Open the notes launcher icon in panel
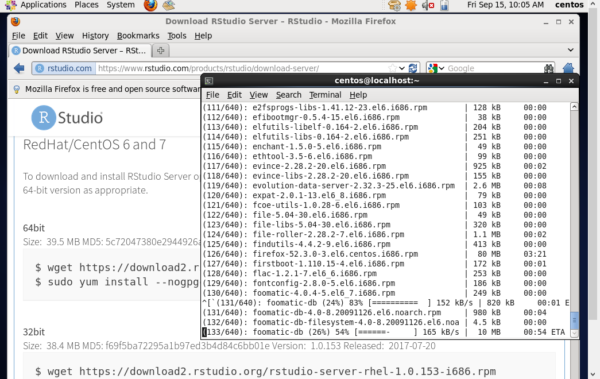Image resolution: width=600 pixels, height=379 pixels. click(168, 5)
